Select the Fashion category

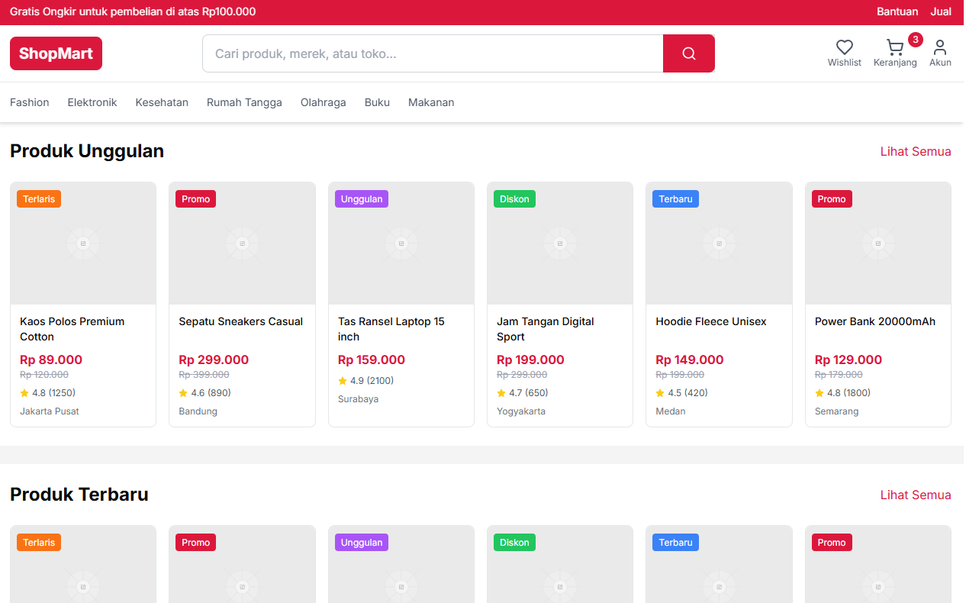[30, 102]
